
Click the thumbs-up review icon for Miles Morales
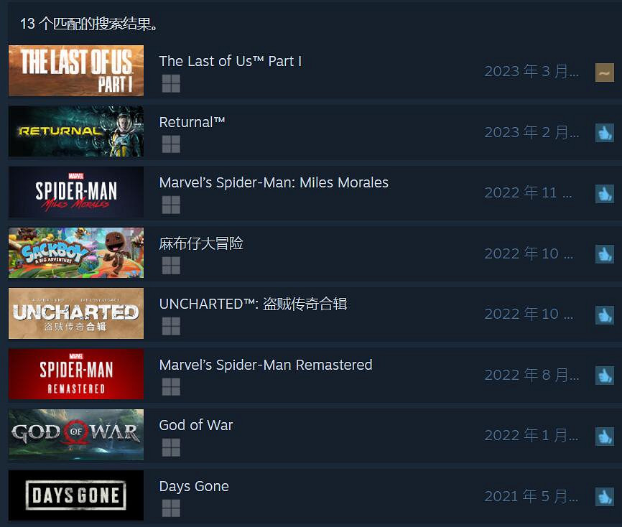(604, 194)
